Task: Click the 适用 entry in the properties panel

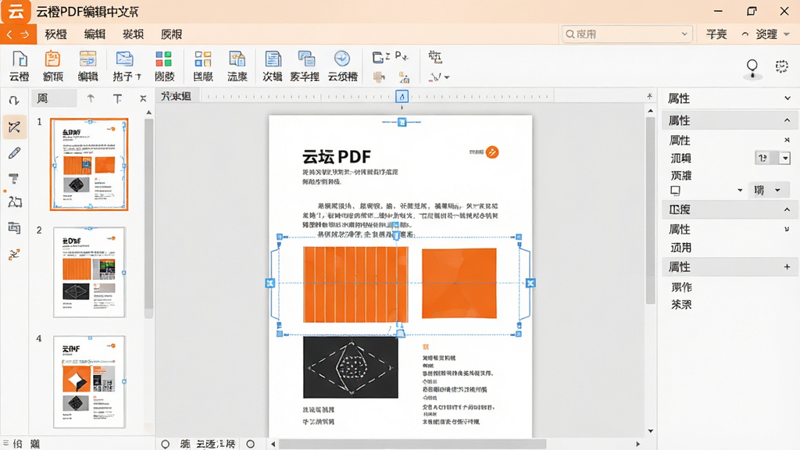Action: (681, 248)
